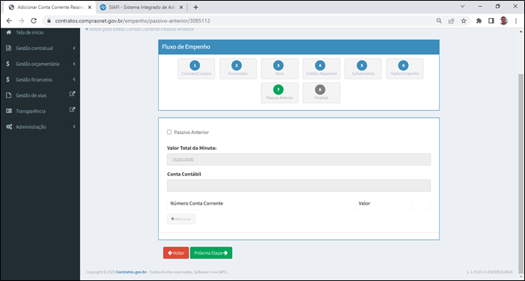
Task: Click the red Voltar button
Action: click(x=176, y=253)
